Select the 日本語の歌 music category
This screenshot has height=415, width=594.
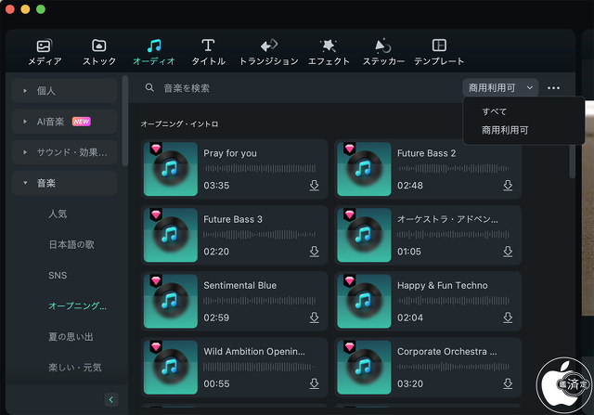coord(71,244)
